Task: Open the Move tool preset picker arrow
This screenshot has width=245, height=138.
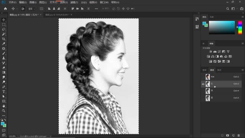Action: pos(17,9)
